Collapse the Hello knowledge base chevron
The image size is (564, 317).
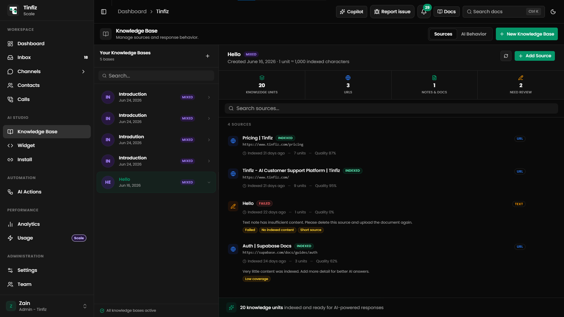pyautogui.click(x=209, y=182)
